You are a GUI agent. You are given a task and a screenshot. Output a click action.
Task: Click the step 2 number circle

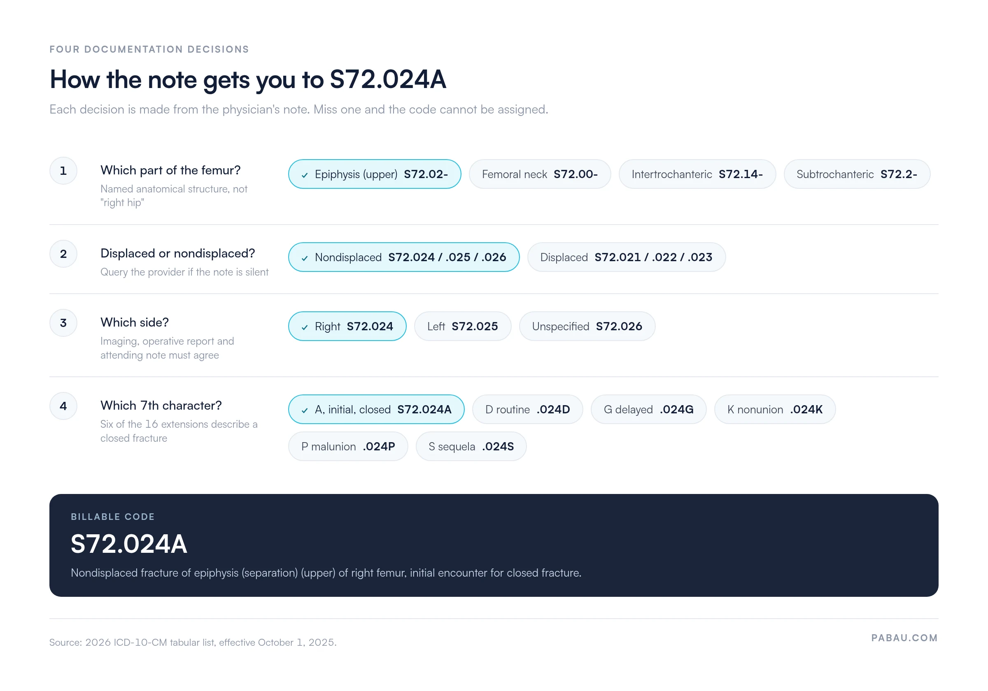(x=63, y=254)
